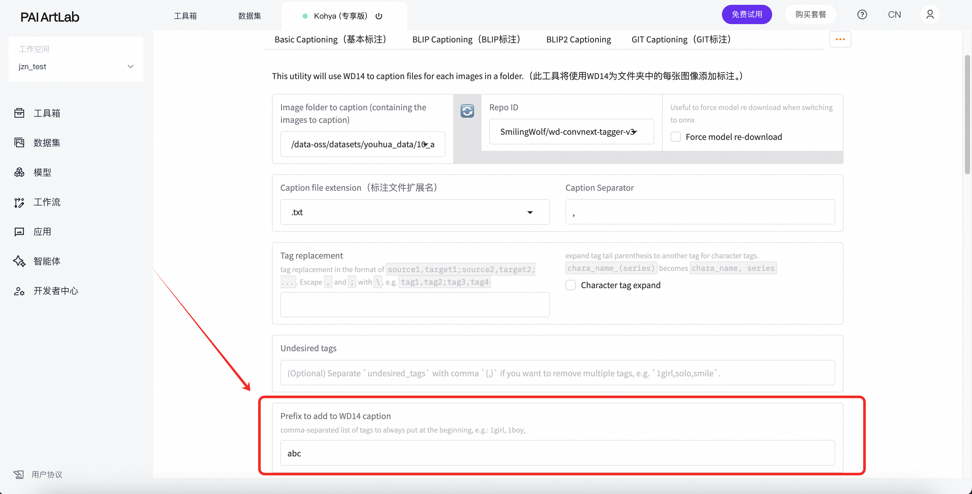This screenshot has width=972, height=494.
Task: Open the user profile avatar icon
Action: coord(930,15)
